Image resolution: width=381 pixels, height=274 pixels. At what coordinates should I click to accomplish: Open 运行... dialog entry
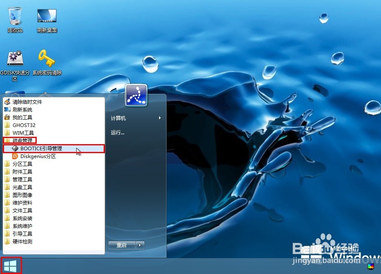pos(136,132)
